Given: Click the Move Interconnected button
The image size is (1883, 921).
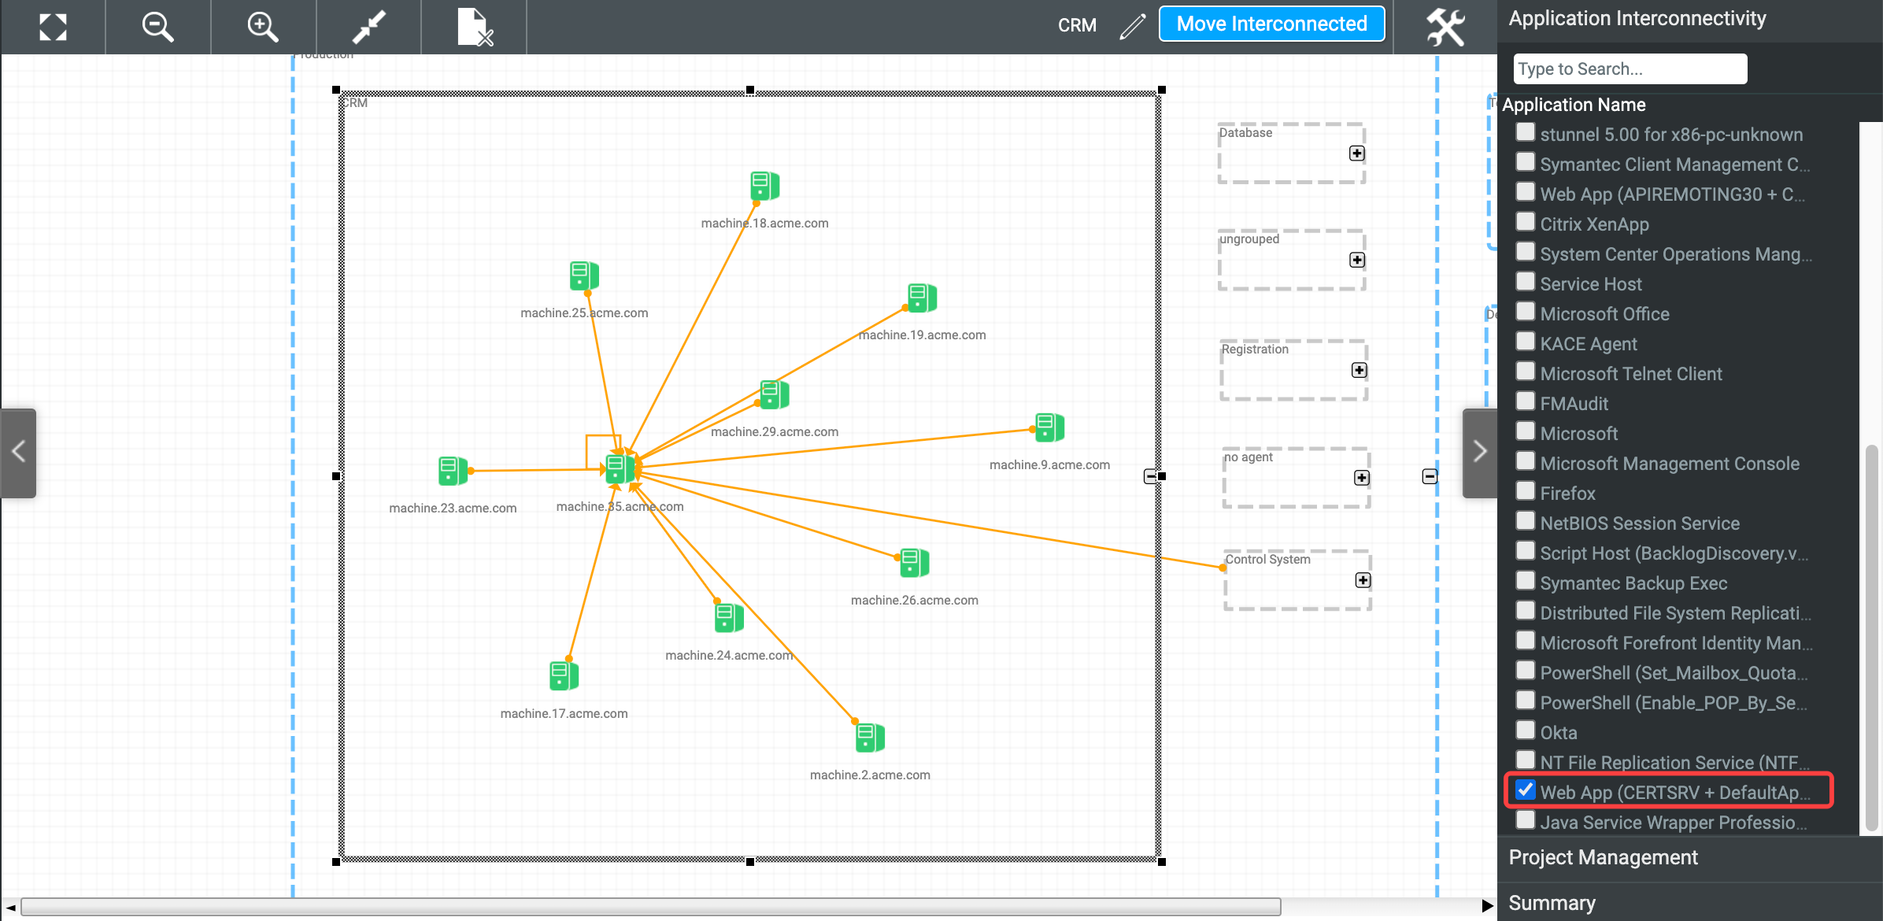Looking at the screenshot, I should 1271,24.
